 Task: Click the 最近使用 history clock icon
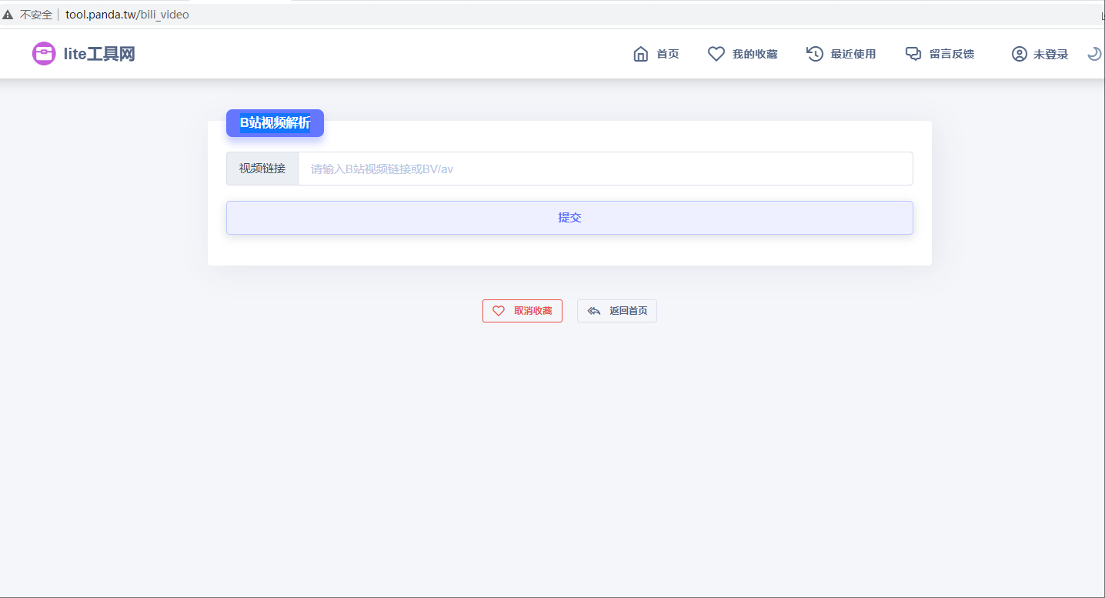tap(815, 54)
